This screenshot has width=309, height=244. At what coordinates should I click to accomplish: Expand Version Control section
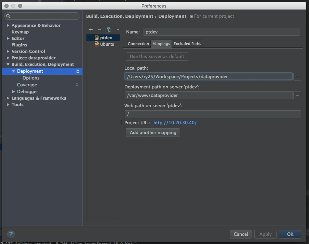pyautogui.click(x=8, y=51)
